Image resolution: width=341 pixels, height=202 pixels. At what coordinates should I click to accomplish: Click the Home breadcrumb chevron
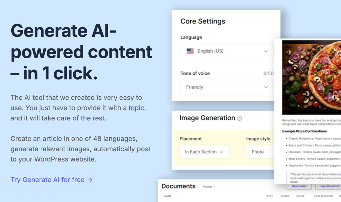(214, 187)
